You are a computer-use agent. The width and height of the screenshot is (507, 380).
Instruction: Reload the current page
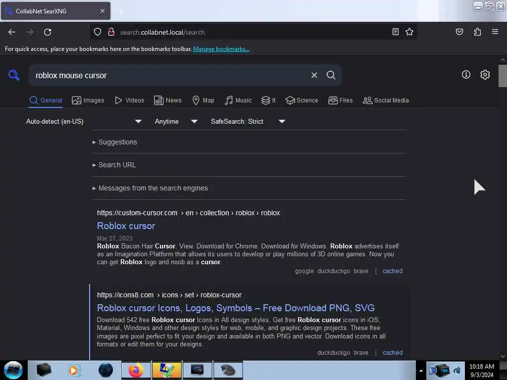pos(48,32)
